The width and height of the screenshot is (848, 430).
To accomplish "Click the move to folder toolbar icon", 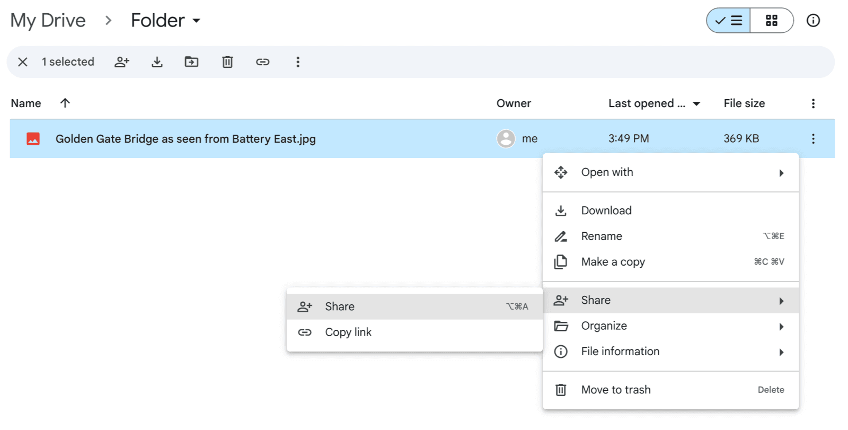I will 191,62.
